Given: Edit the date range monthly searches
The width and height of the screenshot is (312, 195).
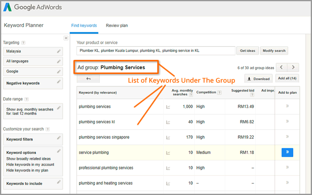Looking at the screenshot, I should (59, 108).
